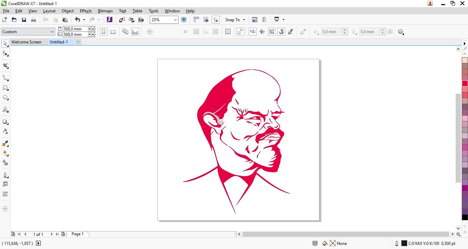Select the Interactive Fill tool
The image size is (468, 249).
5,153
